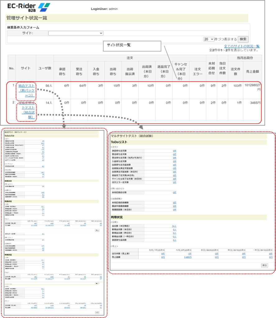Expand the 20件 per-page dropdown
Image resolution: width=276 pixels, height=318 pixels.
pos(209,39)
